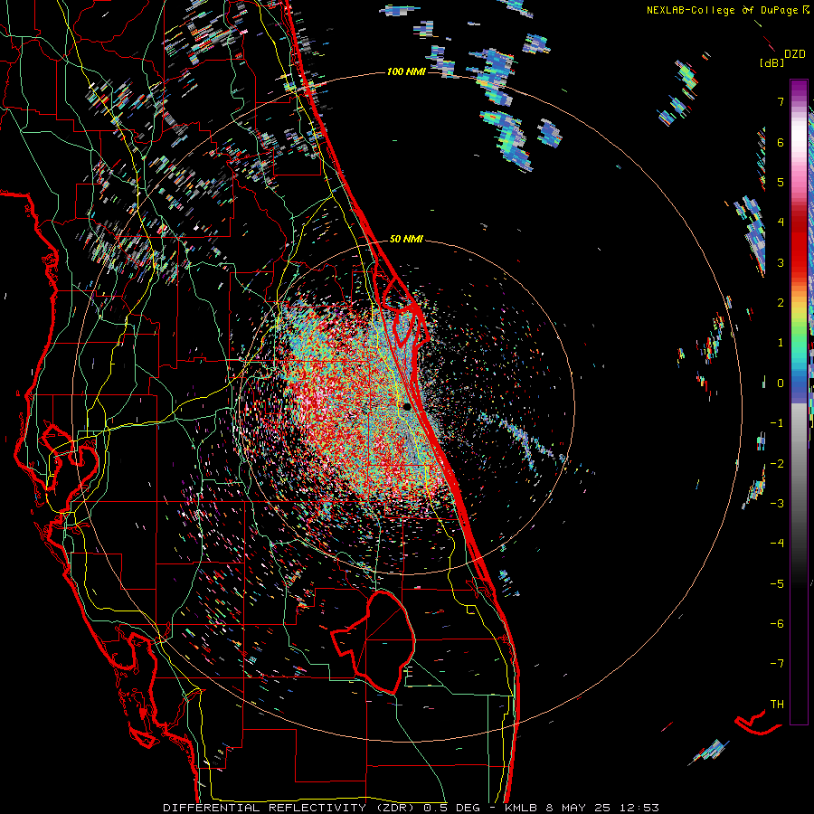Click the 12:53 timestamp in caption

tap(641, 808)
